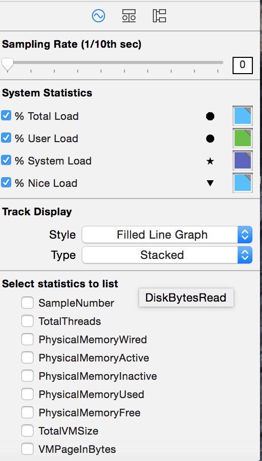Uncheck the % Total Load checkbox
The height and width of the screenshot is (461, 262).
click(x=6, y=116)
